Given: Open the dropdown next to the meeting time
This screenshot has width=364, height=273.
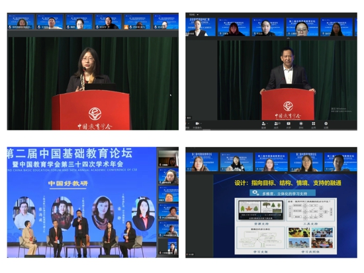Looking at the screenshot, I should (x=198, y=15).
